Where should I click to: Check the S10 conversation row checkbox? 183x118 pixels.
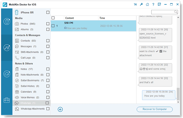[x=53, y=26]
